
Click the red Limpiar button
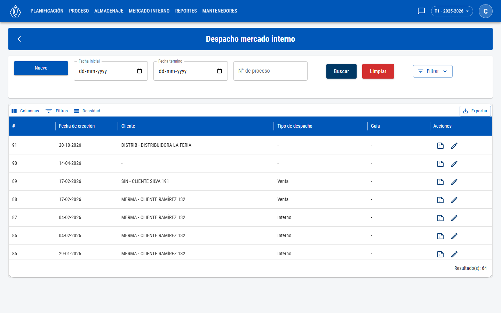point(378,71)
